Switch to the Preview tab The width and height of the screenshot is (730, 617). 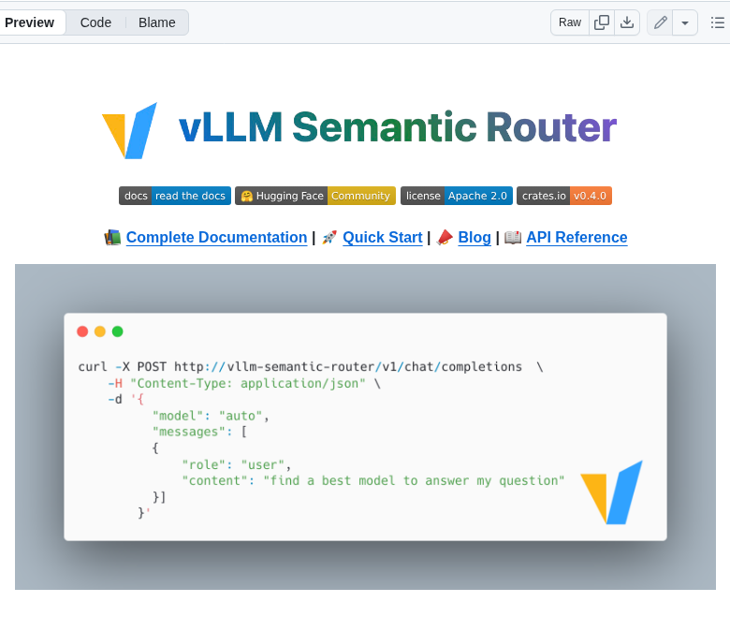point(29,22)
